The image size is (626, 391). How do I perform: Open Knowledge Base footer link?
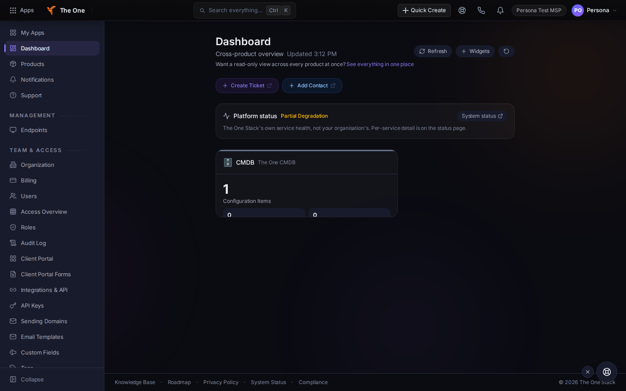(135, 382)
